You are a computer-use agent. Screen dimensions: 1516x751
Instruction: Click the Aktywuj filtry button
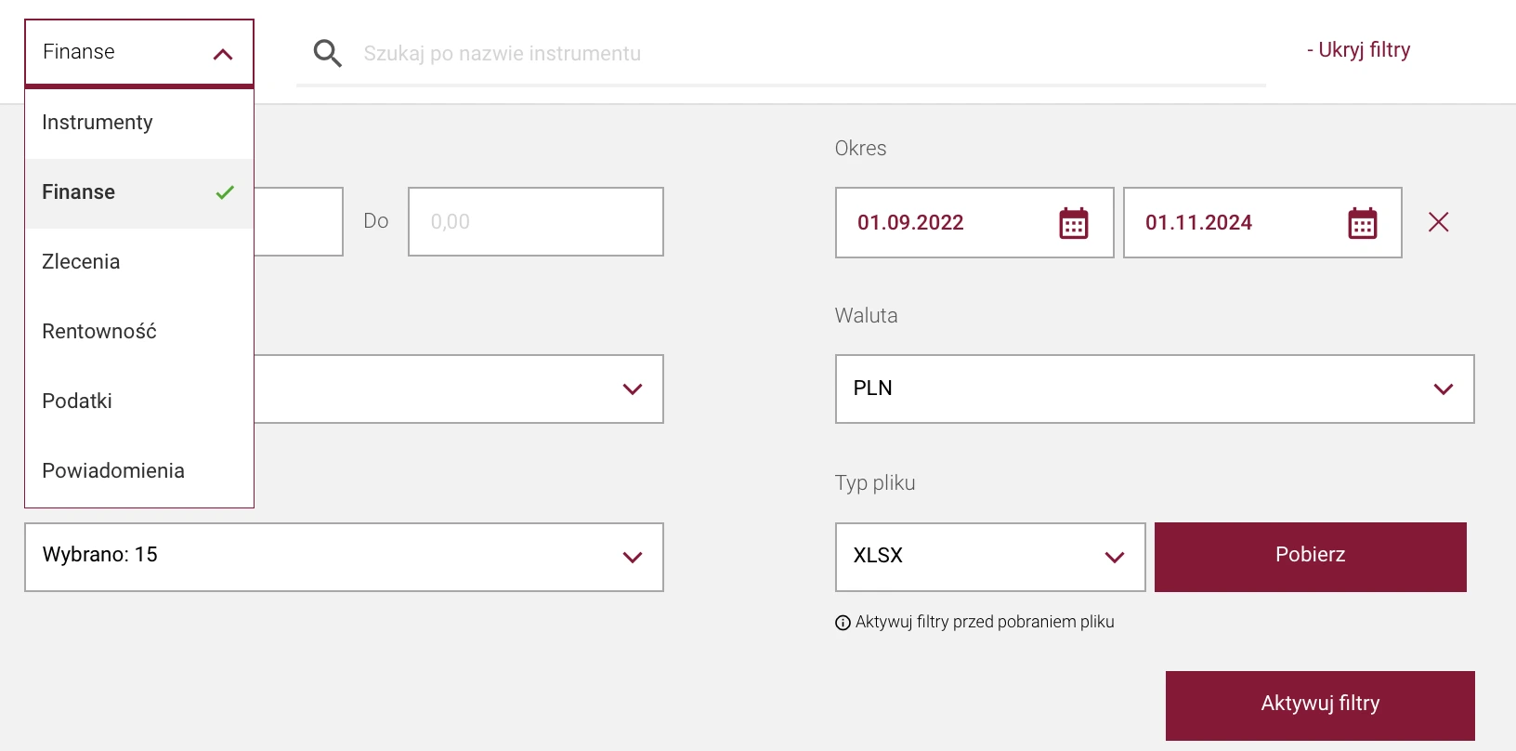[1319, 705]
